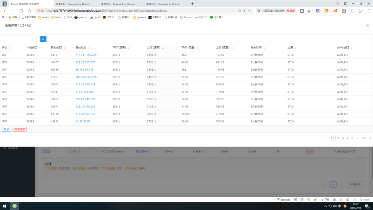Viewport: 373px width, 210px height.
Task: Open the four-squares extensions grid icon
Action: click(344, 11)
